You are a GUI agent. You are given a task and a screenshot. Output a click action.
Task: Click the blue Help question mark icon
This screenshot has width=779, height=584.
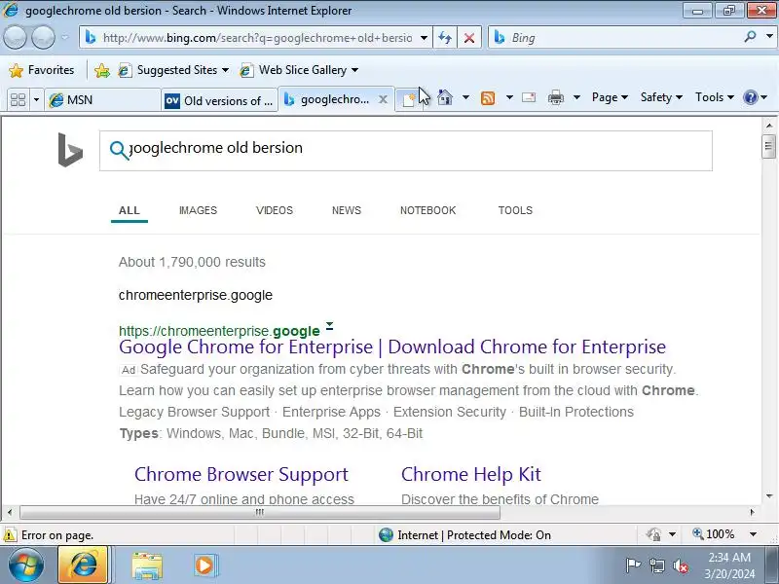(x=750, y=97)
